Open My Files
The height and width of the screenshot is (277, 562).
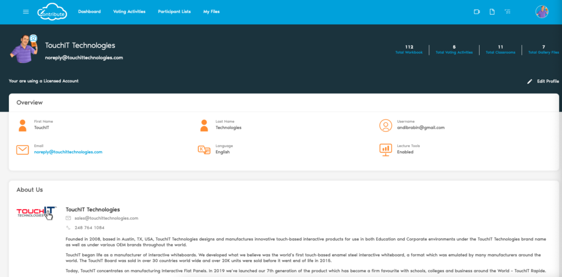click(211, 12)
